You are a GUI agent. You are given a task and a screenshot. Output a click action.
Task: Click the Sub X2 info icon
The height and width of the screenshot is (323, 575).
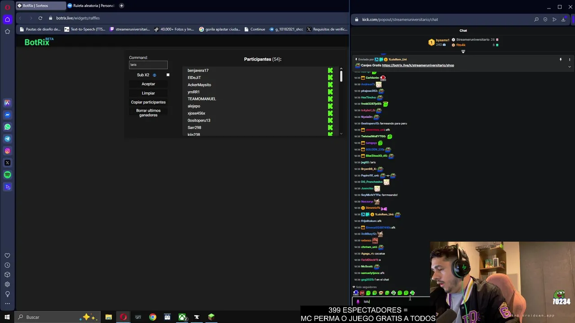click(x=154, y=75)
